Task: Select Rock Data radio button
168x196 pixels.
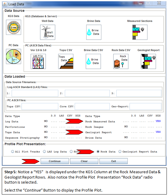Action: [98, 151]
